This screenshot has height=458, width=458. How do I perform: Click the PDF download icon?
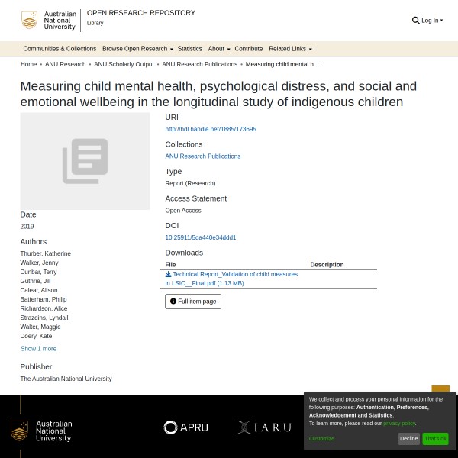tap(168, 274)
